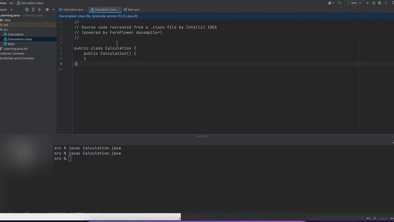
Task: Click the src breadcrumb in navigation bar
Action: click(11, 3)
